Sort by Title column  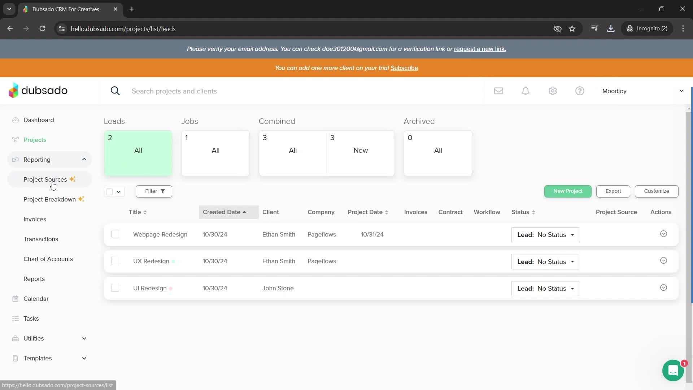(138, 212)
